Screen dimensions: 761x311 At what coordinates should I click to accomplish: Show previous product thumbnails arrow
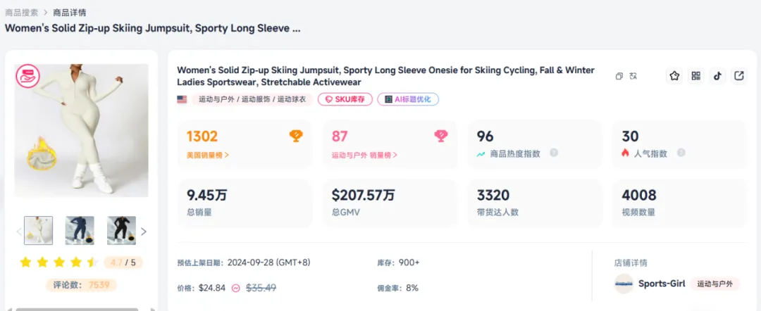[x=19, y=231]
